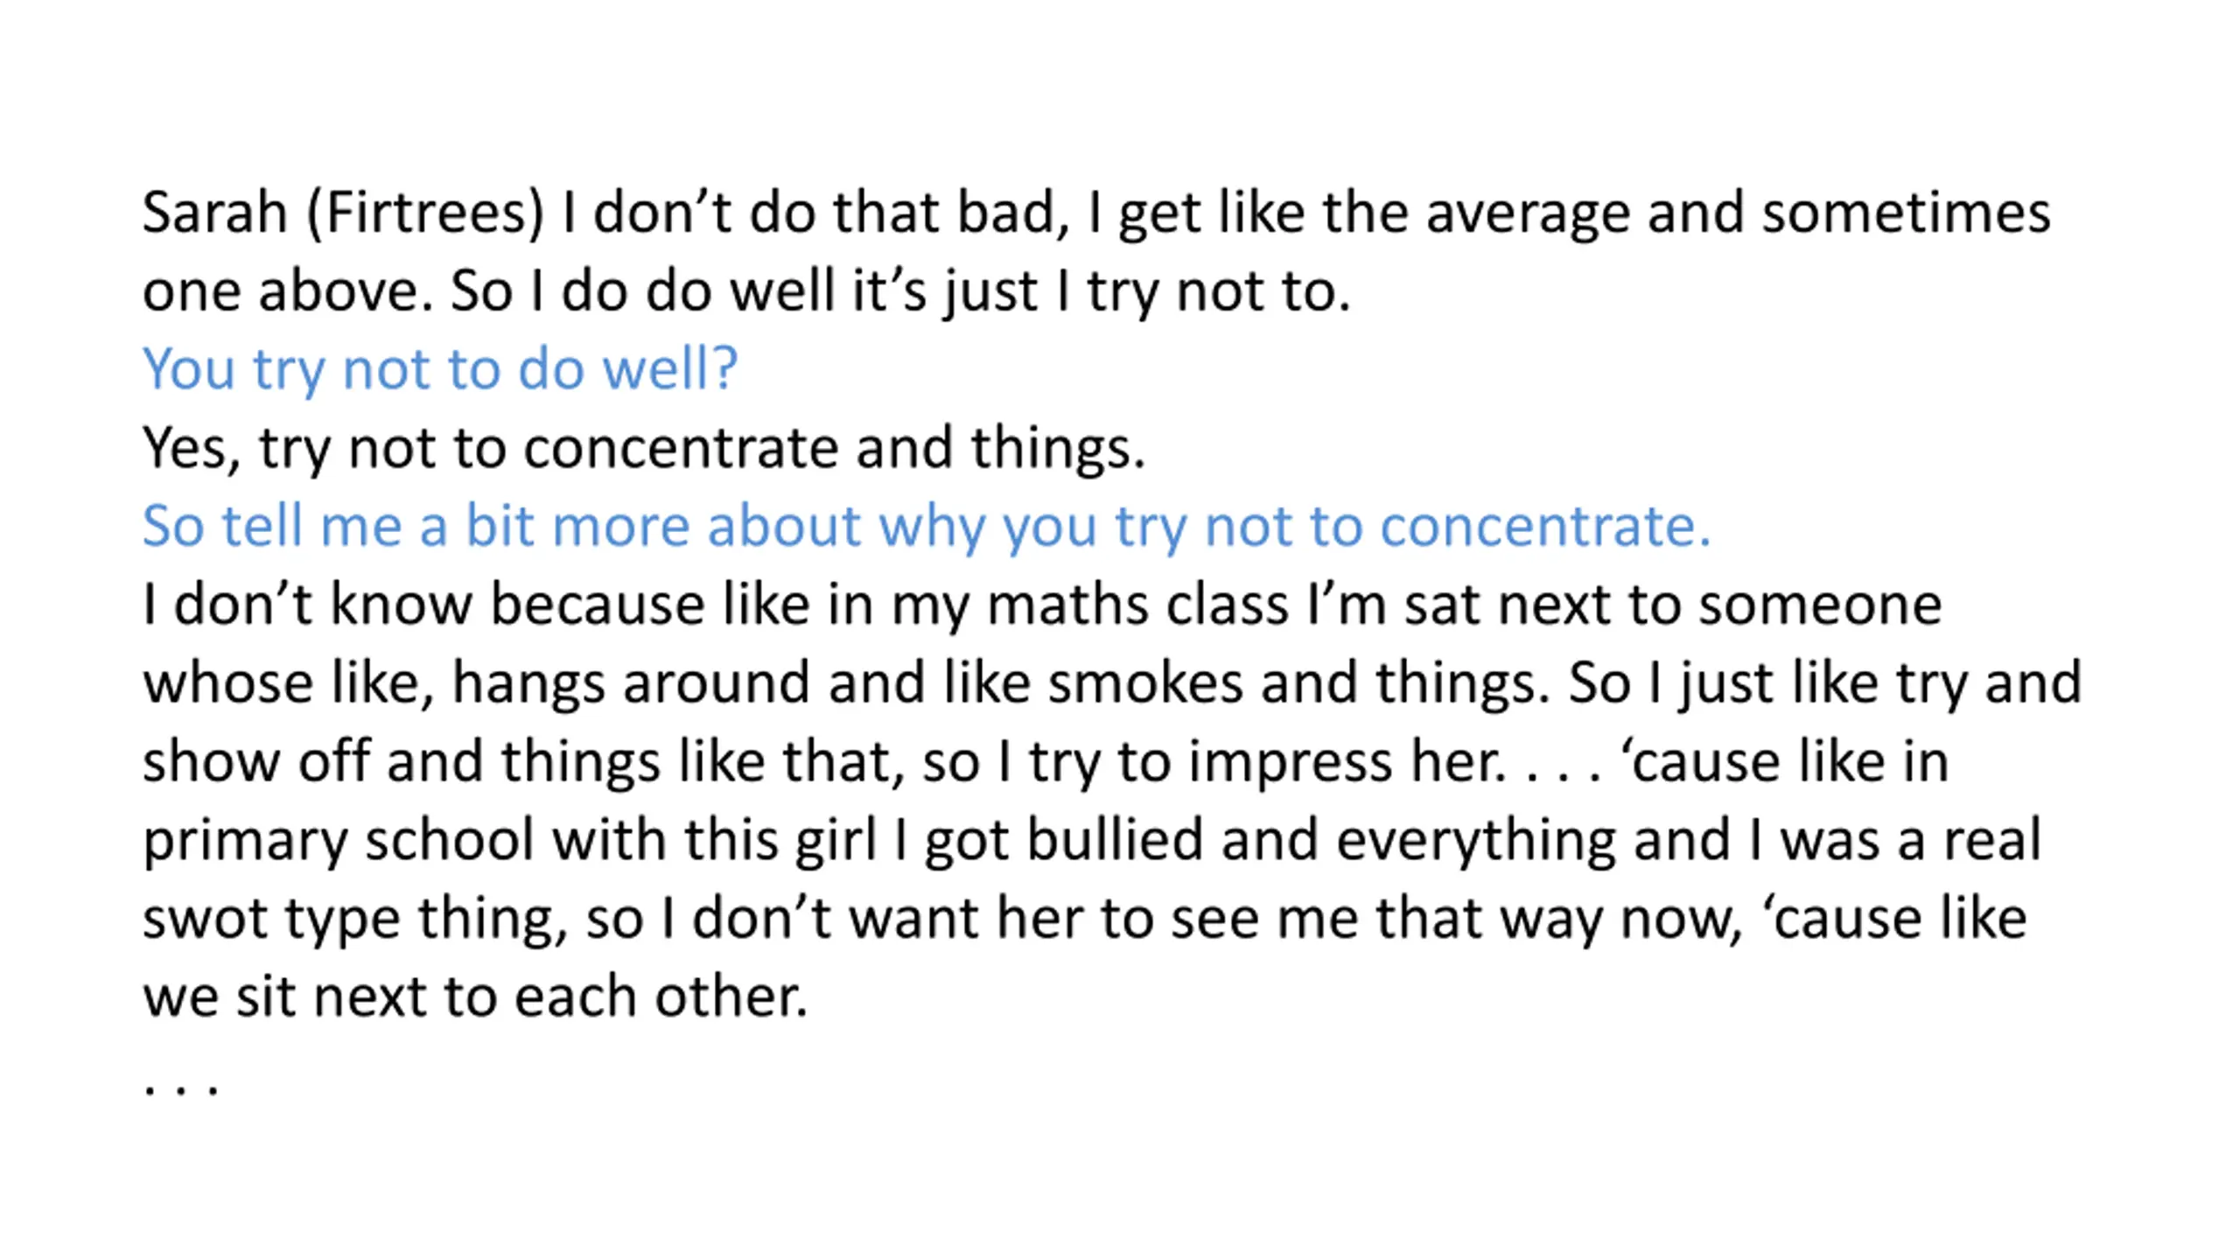Click the phrase 'one above' on the second line
Screen dimensions: 2240x1260
point(279,291)
